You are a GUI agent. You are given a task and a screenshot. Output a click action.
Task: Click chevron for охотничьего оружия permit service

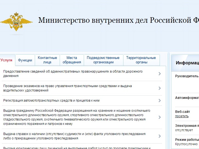(x=160, y=117)
